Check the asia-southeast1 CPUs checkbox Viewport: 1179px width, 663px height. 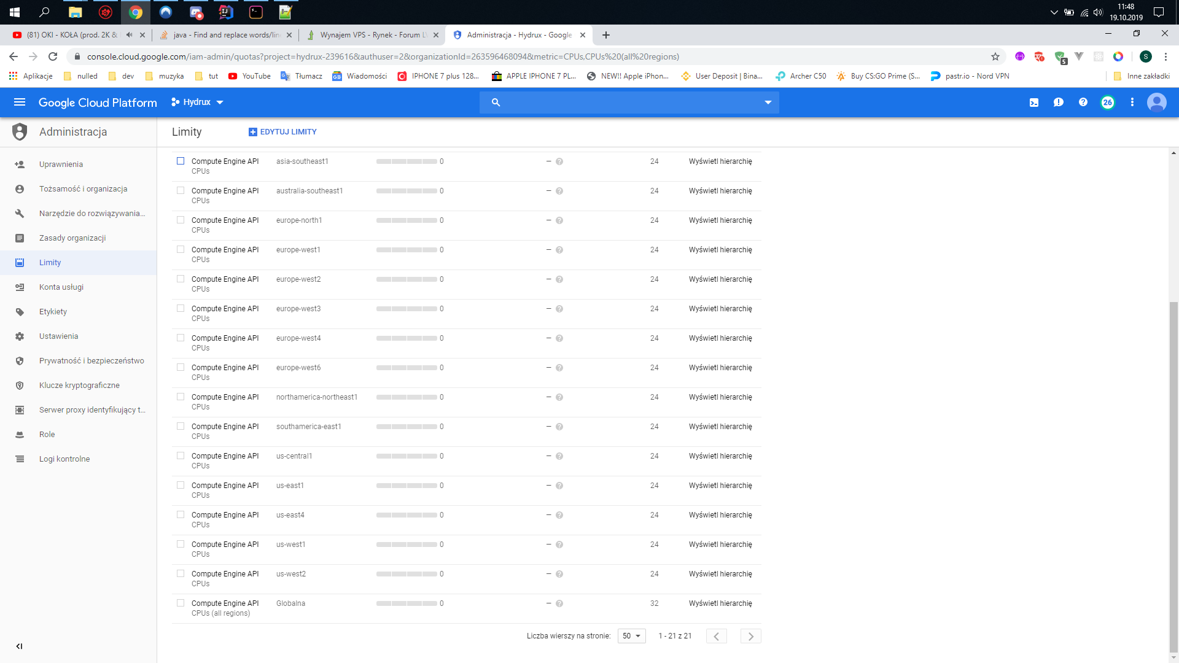[181, 161]
